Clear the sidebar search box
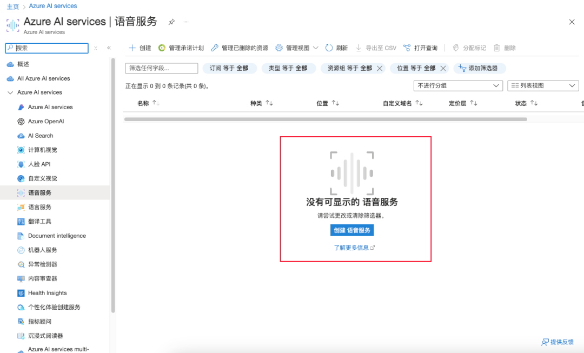 [x=96, y=48]
